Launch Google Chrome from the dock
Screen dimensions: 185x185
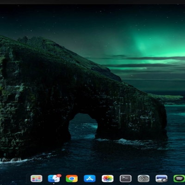click(72, 179)
